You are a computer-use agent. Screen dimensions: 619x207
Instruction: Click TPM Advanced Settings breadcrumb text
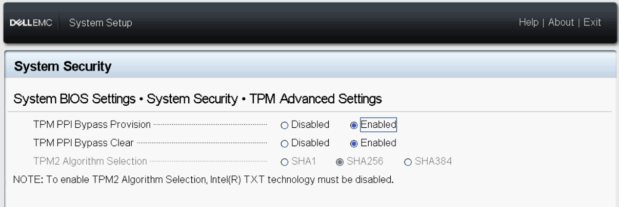pos(315,99)
